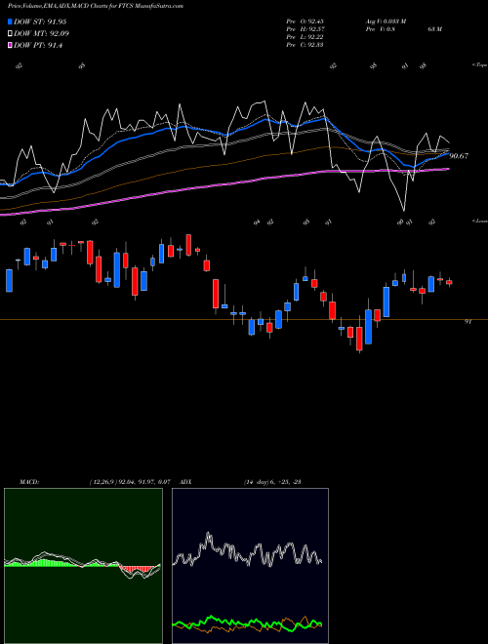This screenshot has height=644, width=488.
Task: Select the 'DOW PT: 91.4' legend text
Action: [x=38, y=46]
